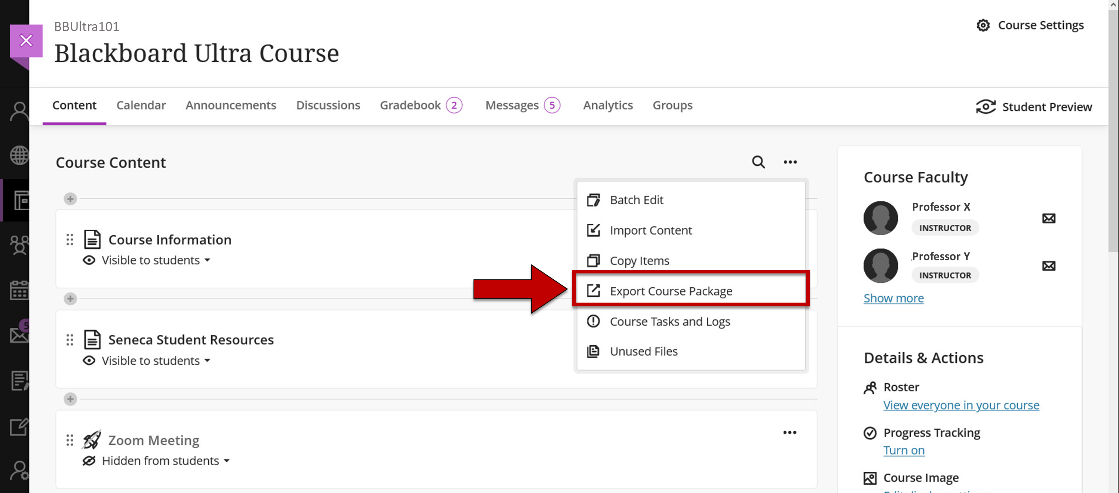This screenshot has height=493, width=1119.
Task: Choose Copy Items from the menu
Action: (x=691, y=261)
